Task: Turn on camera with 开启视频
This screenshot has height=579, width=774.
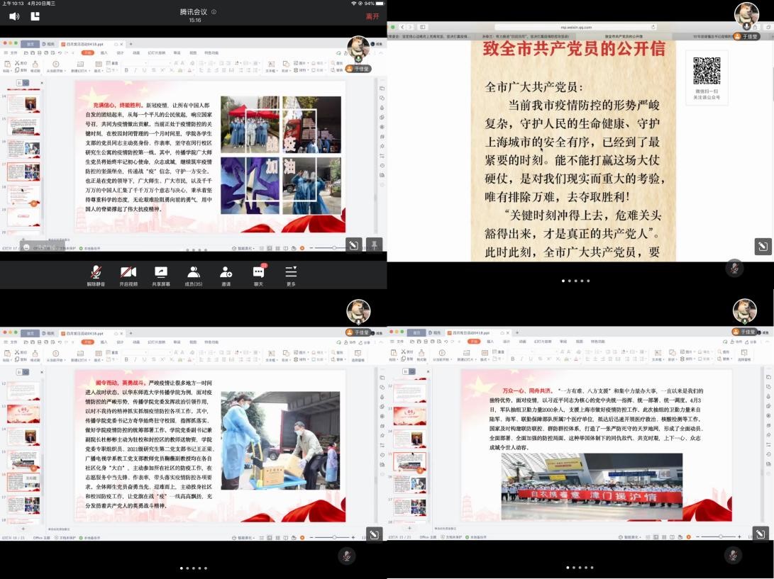Action: (x=128, y=276)
